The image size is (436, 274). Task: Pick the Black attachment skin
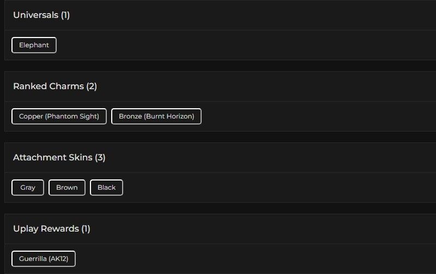click(x=106, y=188)
